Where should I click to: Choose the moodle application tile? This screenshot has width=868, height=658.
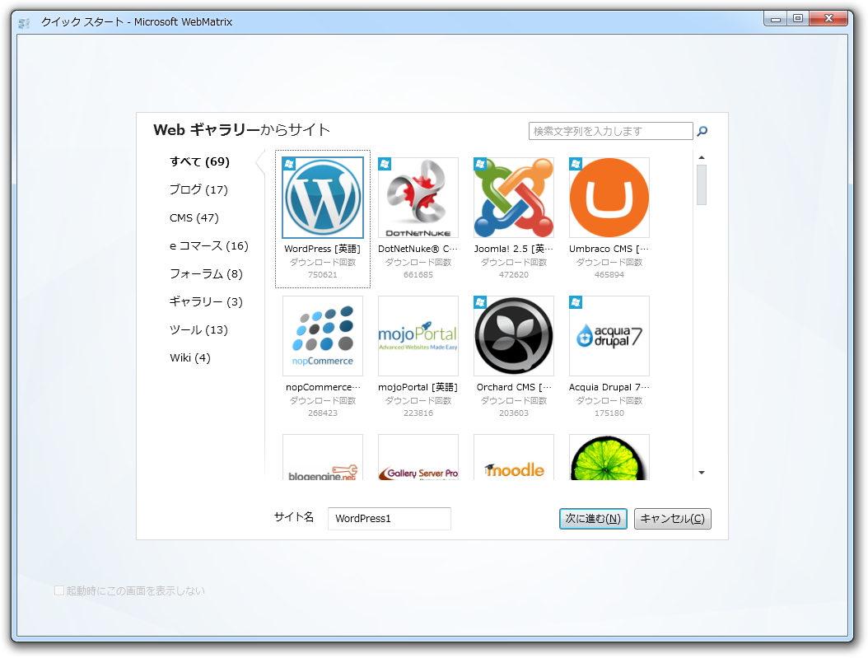pos(513,457)
